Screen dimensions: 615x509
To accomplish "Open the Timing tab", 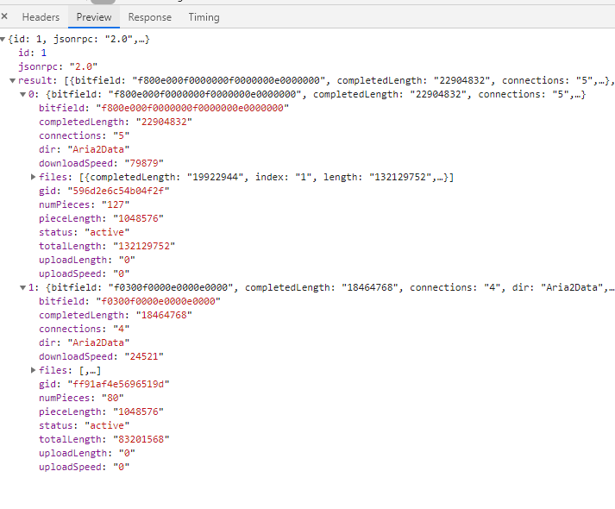I will (204, 17).
